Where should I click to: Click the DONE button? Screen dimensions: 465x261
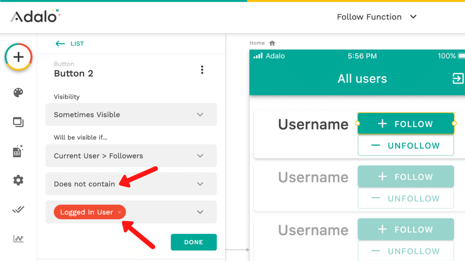194,242
